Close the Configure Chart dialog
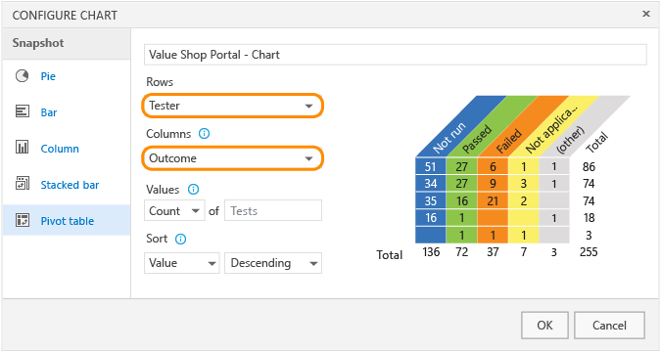The height and width of the screenshot is (352, 661). 646,14
